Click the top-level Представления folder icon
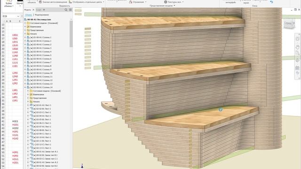The image size is (301, 169). point(28,30)
